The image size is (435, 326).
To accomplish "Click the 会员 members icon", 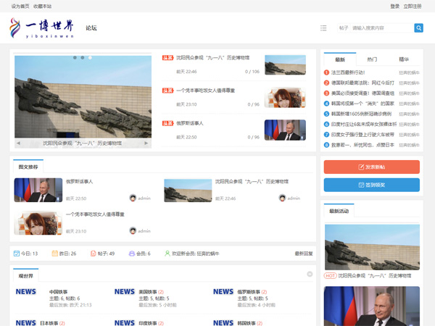I will pyautogui.click(x=132, y=254).
